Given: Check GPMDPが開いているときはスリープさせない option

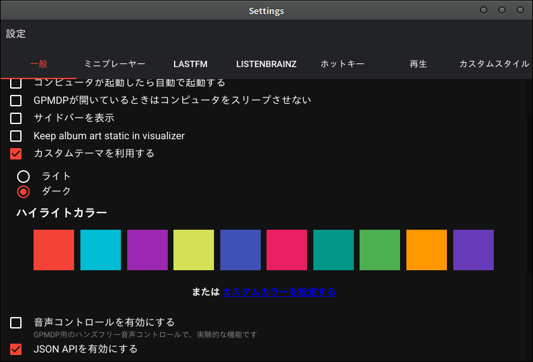Looking at the screenshot, I should (x=16, y=100).
